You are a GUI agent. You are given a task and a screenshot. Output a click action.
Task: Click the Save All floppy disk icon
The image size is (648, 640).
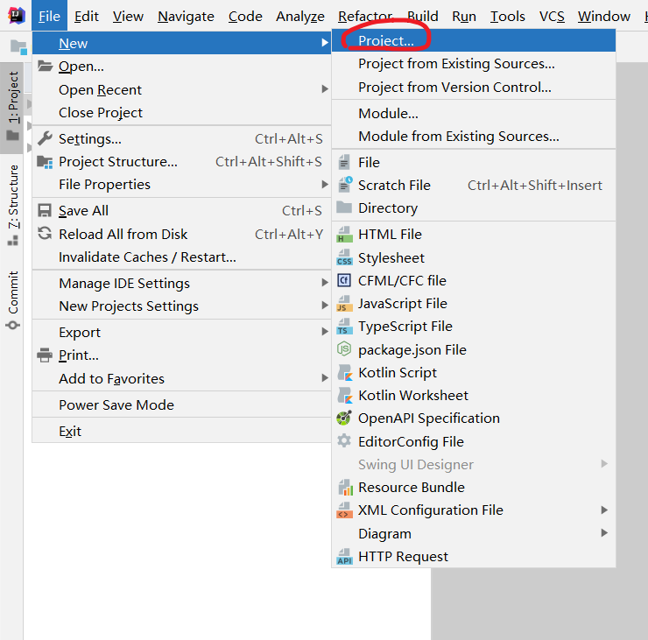45,211
